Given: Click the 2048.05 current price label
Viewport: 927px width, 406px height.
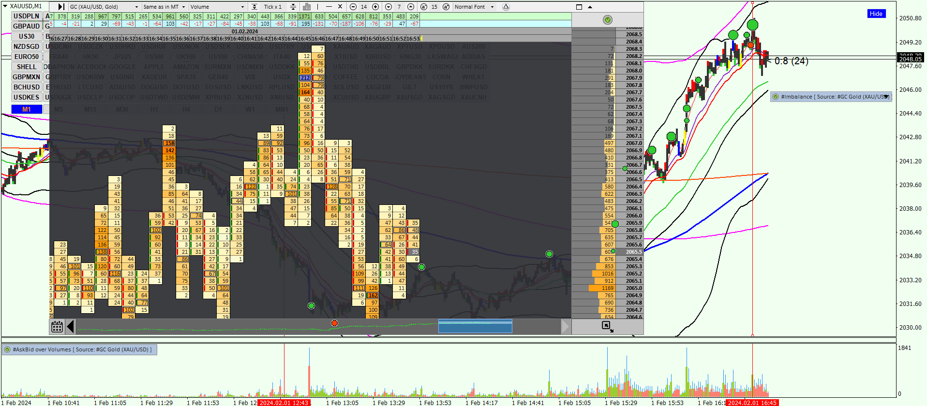Looking at the screenshot, I should [910, 59].
